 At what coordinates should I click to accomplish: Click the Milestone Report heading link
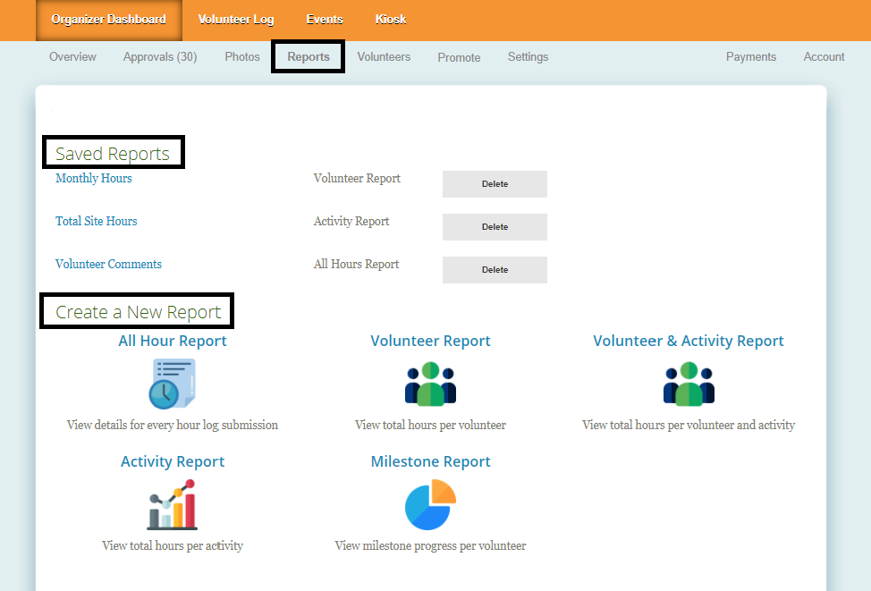point(430,462)
